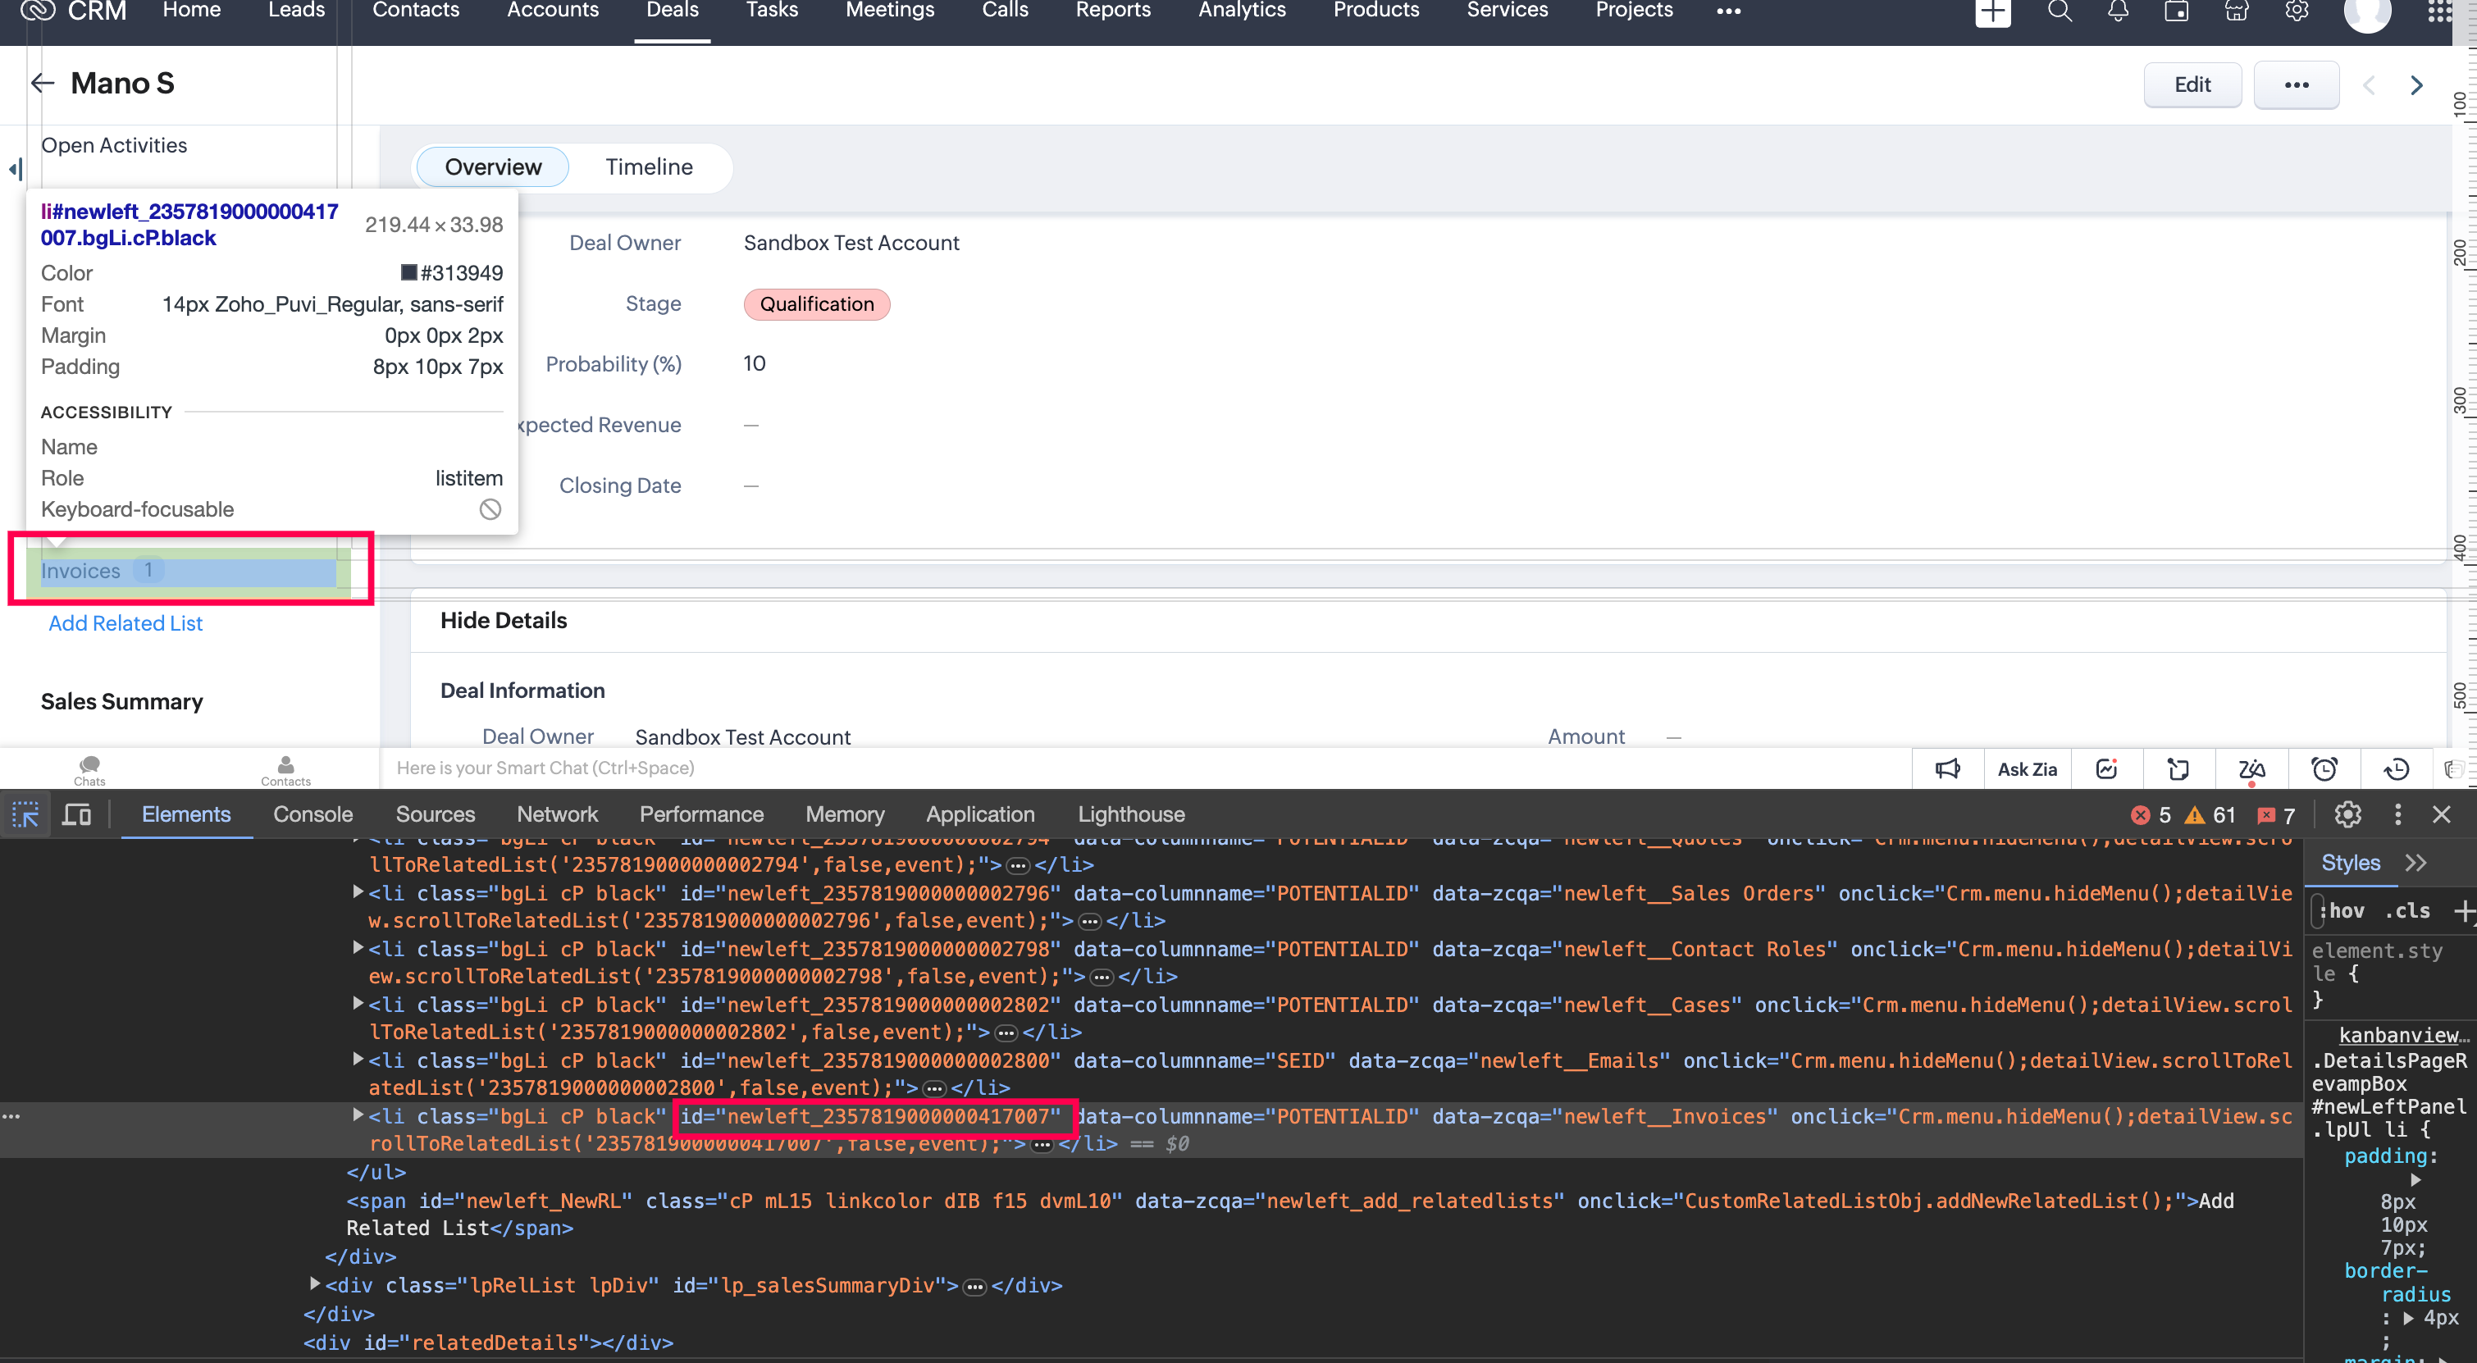Expand the Contact Roles li node
This screenshot has width=2477, height=1363.
358,948
